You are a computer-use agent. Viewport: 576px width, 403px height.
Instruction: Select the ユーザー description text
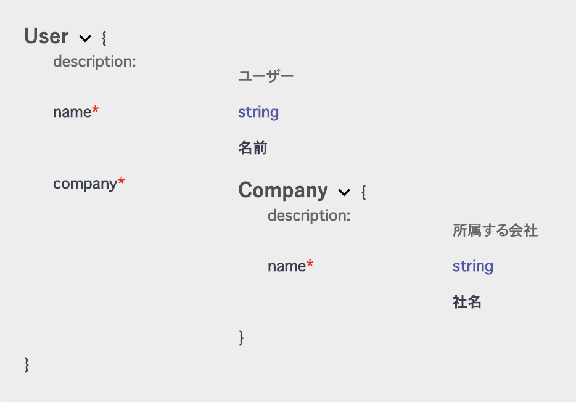tap(266, 76)
